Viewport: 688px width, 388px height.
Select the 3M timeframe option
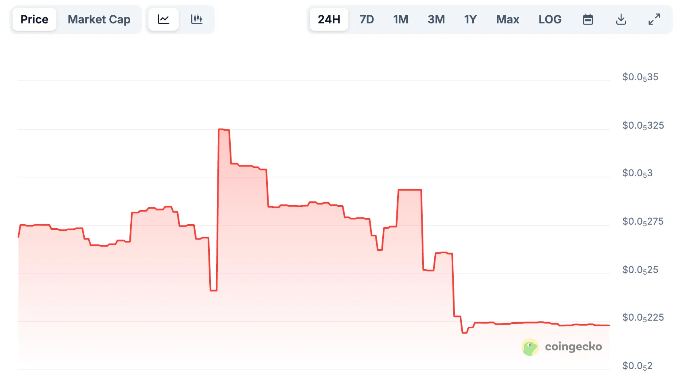436,19
